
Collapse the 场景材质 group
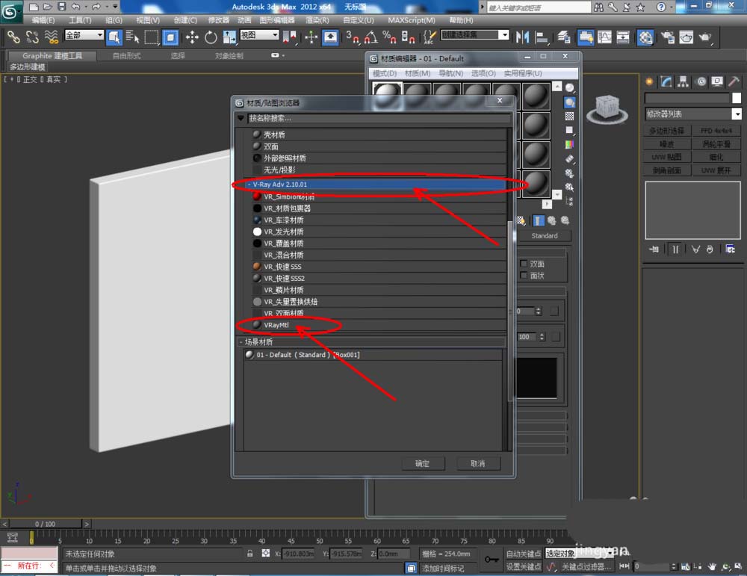click(241, 342)
